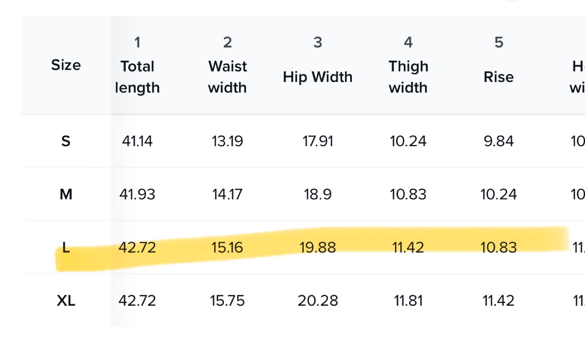Select the M size row label

tap(66, 195)
